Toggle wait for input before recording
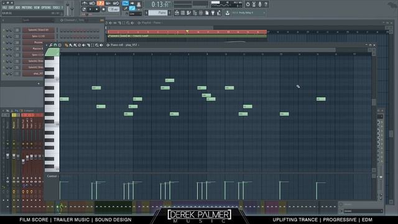The width and height of the screenshot is (398, 224). (x=93, y=3)
